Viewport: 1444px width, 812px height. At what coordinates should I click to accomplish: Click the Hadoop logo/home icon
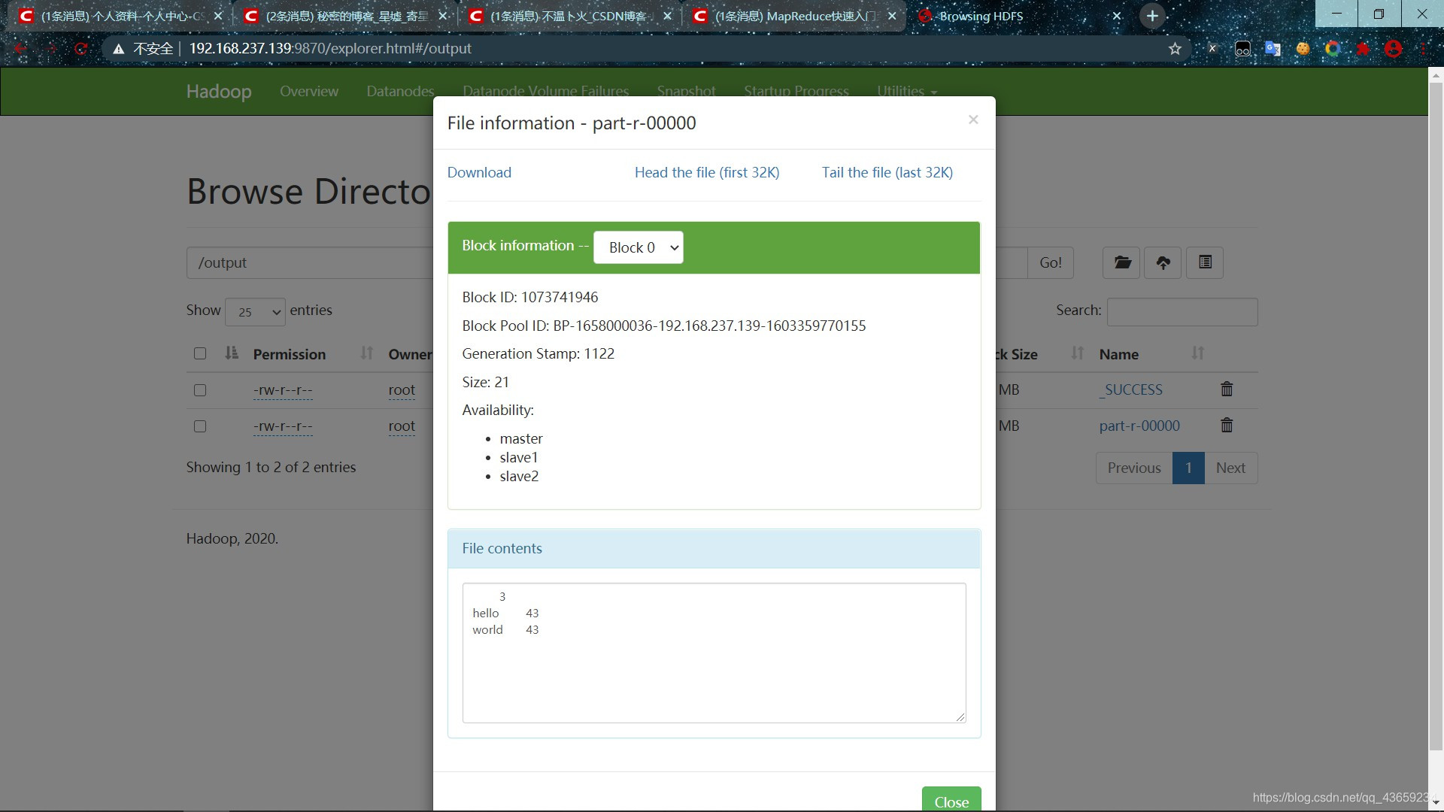tap(218, 90)
